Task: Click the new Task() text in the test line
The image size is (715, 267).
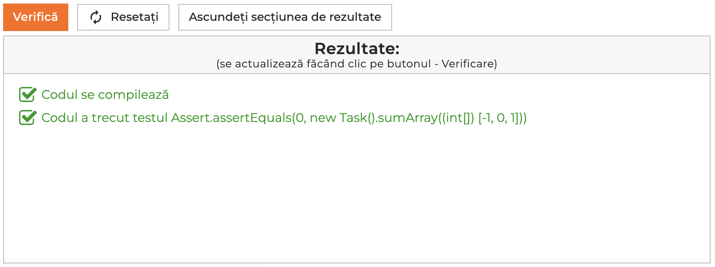Action: coord(342,118)
